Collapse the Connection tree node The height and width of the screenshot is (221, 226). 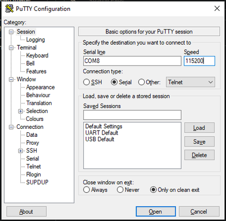point(11,127)
